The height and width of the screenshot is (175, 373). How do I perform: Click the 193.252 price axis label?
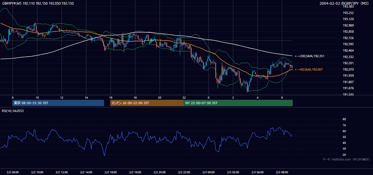pos(348,13)
